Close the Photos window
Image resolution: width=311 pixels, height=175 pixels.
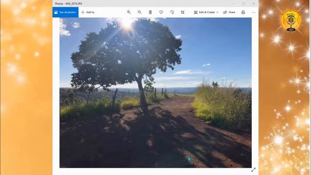point(254,3)
